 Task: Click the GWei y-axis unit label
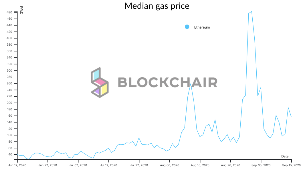point(22,11)
